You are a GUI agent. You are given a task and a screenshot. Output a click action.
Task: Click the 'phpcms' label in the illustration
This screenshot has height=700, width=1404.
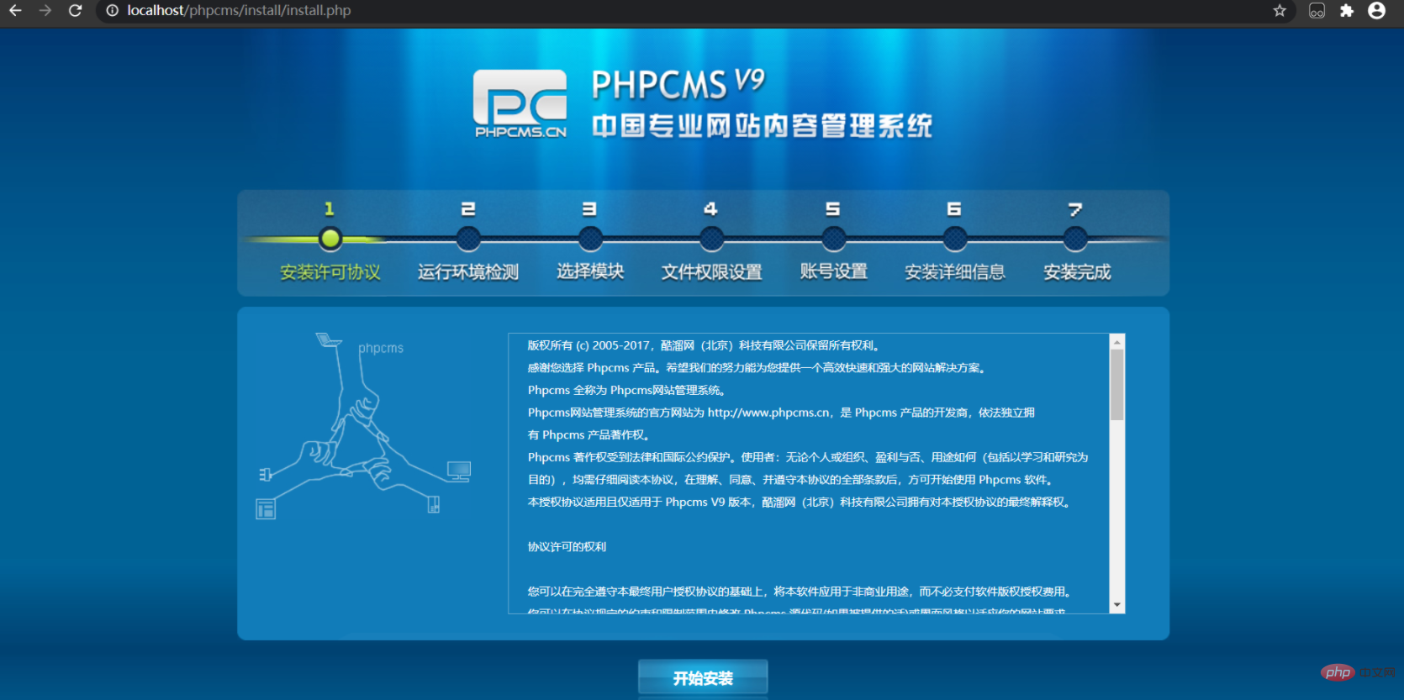pos(381,348)
